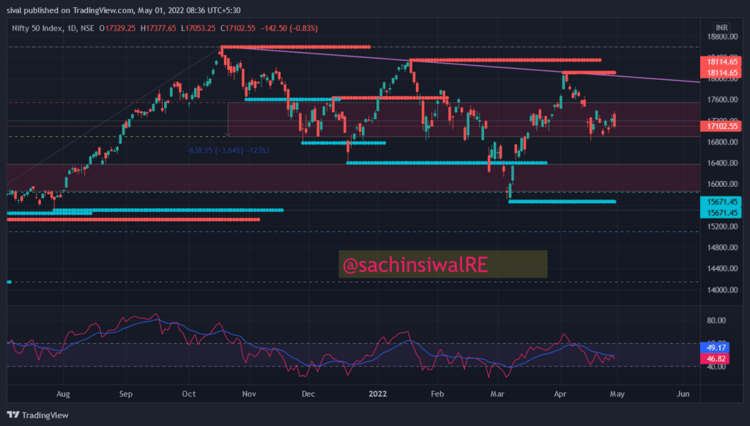750x426 pixels.
Task: Click the Feb label on time axis
Action: (x=437, y=394)
